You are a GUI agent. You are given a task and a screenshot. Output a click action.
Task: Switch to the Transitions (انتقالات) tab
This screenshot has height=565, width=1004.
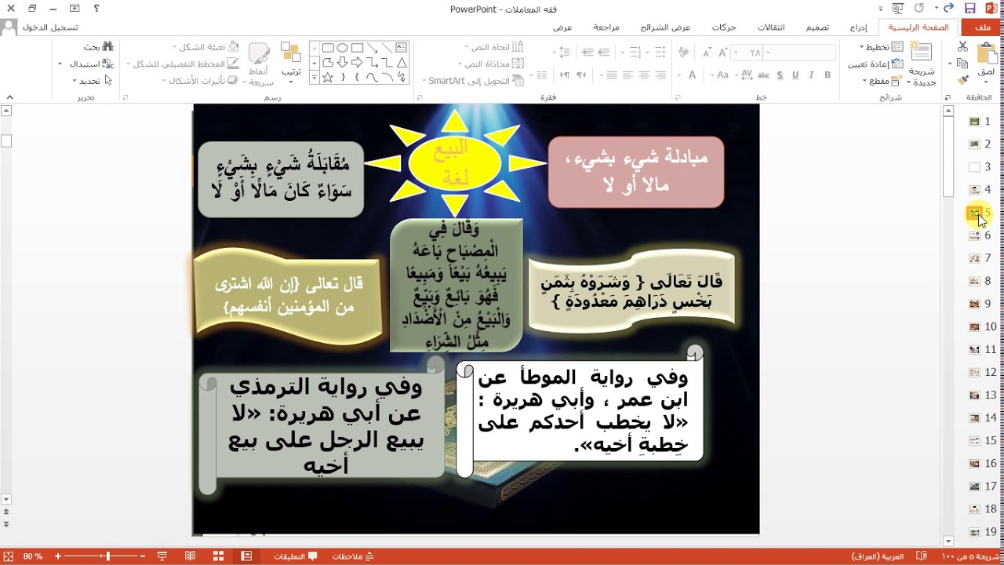(770, 27)
